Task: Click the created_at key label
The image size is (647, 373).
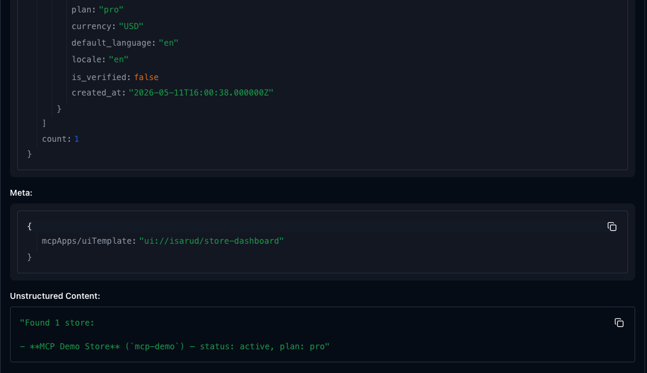Action: [x=98, y=93]
